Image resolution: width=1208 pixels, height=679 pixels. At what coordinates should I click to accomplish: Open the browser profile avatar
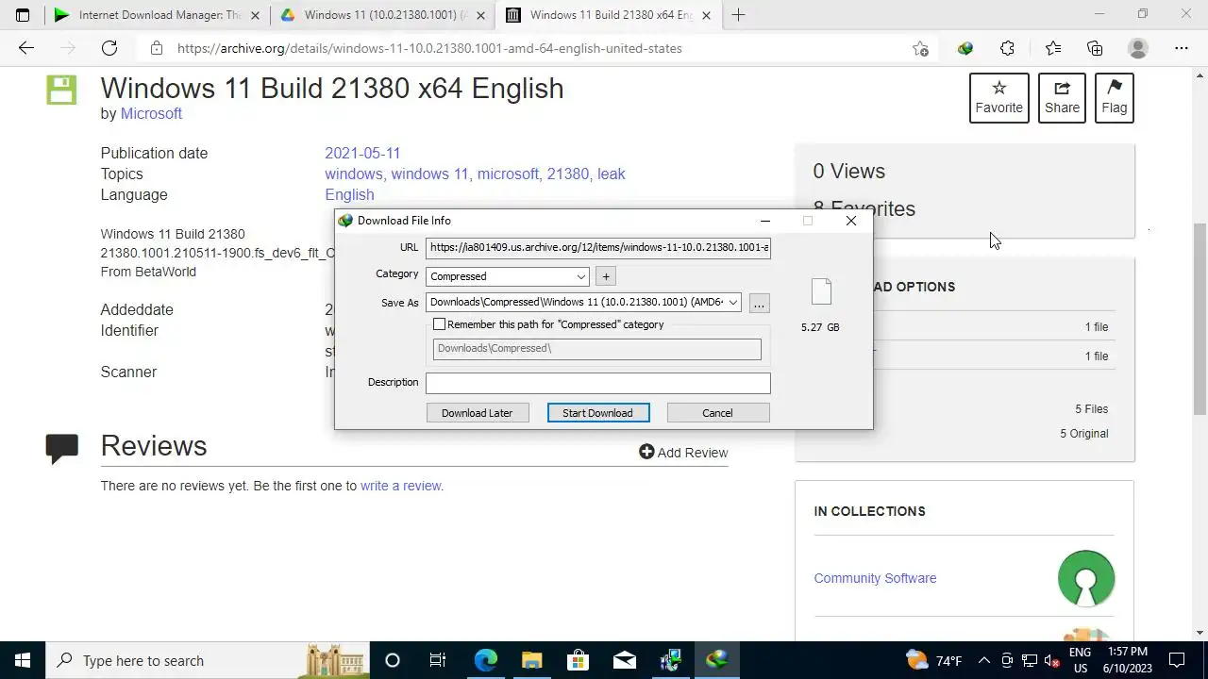tap(1138, 48)
